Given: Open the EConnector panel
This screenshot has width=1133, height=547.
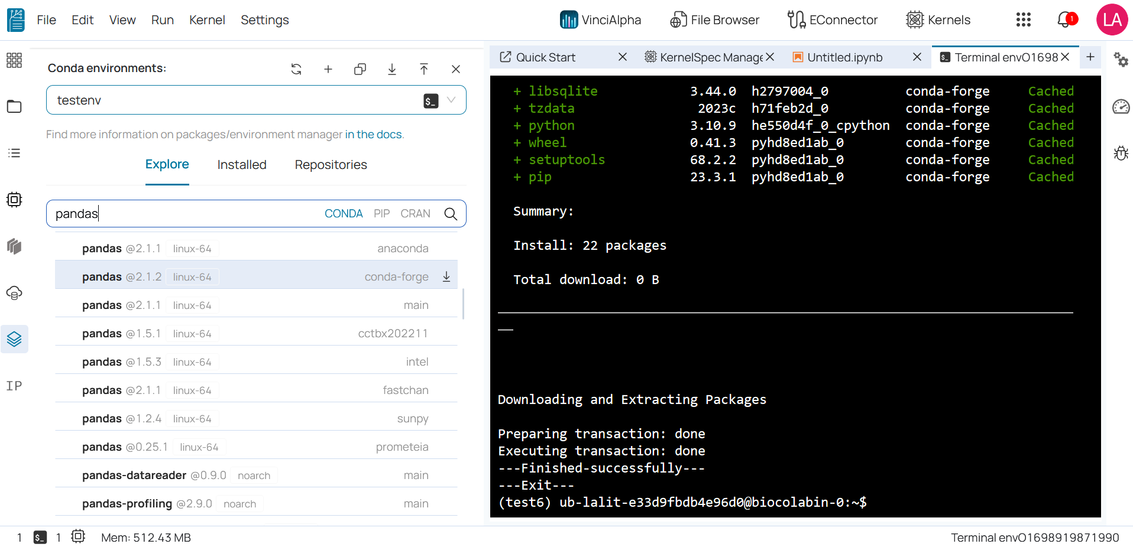Looking at the screenshot, I should click(x=833, y=20).
